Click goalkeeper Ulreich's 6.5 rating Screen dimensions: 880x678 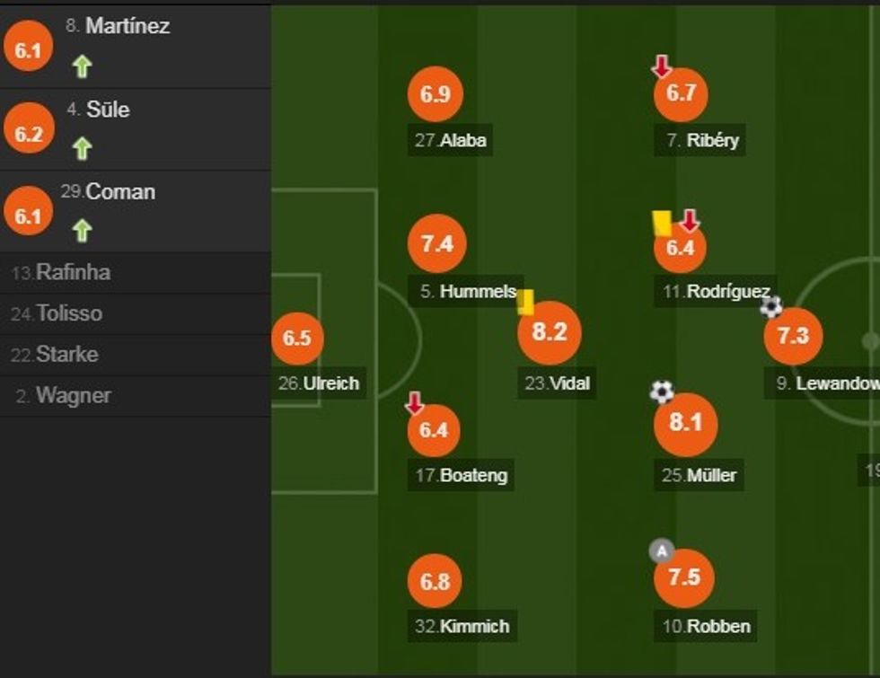[297, 339]
